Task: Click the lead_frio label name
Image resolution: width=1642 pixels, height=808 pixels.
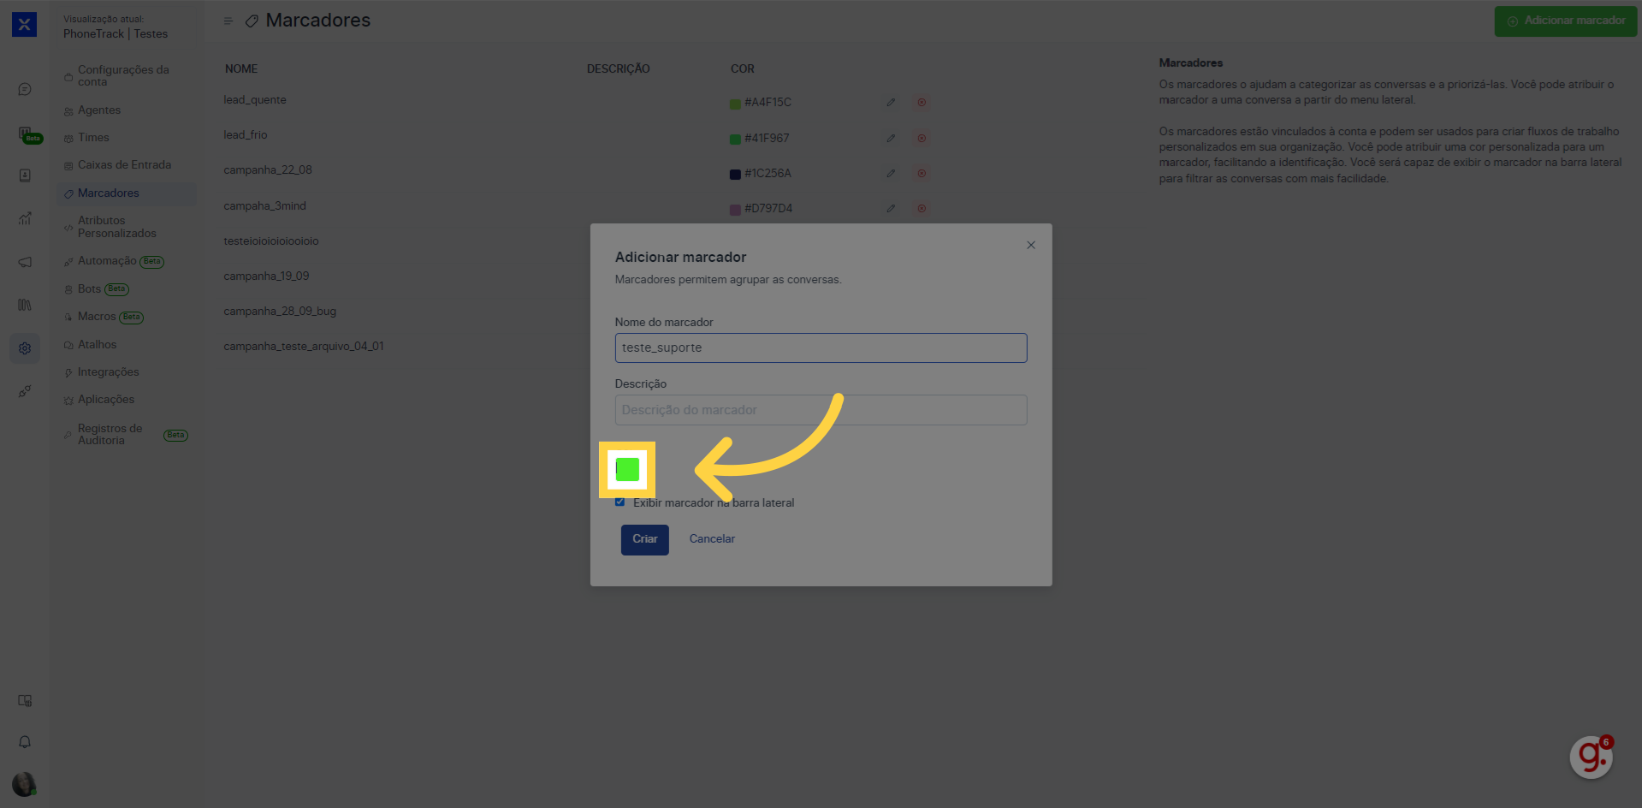Action: click(246, 135)
